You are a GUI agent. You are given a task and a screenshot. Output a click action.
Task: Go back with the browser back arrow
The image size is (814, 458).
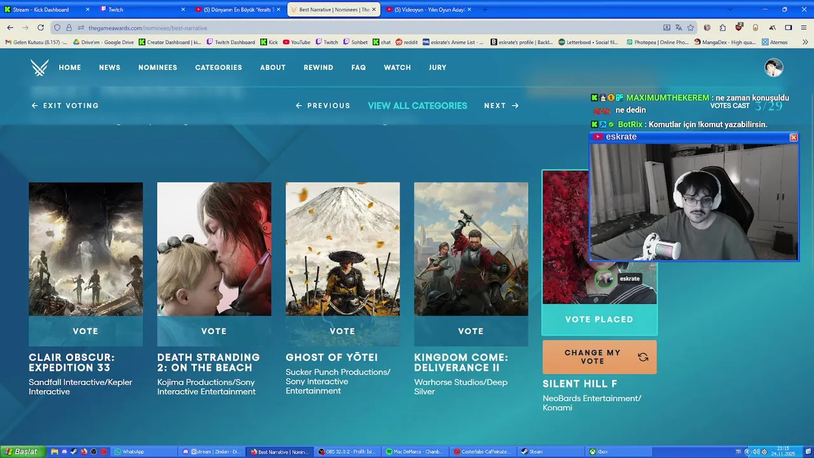pyautogui.click(x=10, y=28)
